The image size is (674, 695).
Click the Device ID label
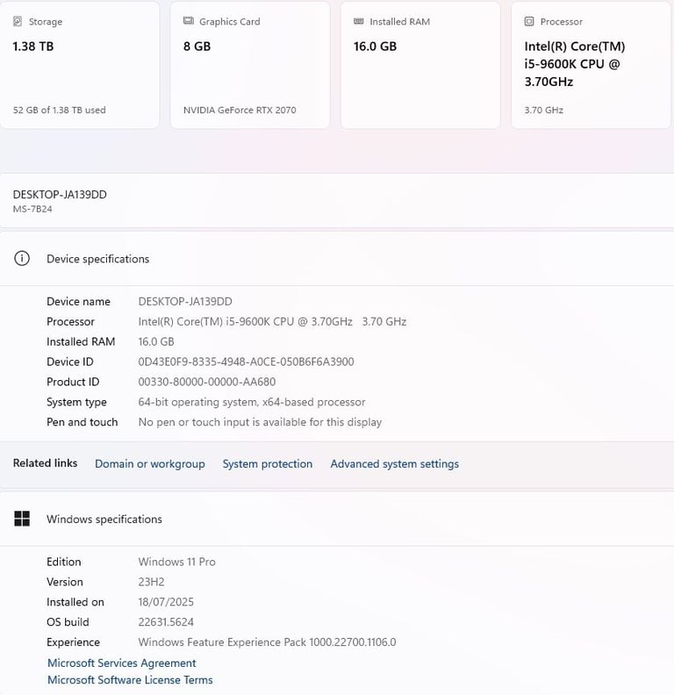click(70, 362)
